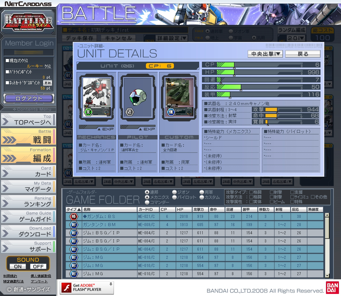Click the 戻る back button
This screenshot has width=341, height=296.
pos(303,54)
